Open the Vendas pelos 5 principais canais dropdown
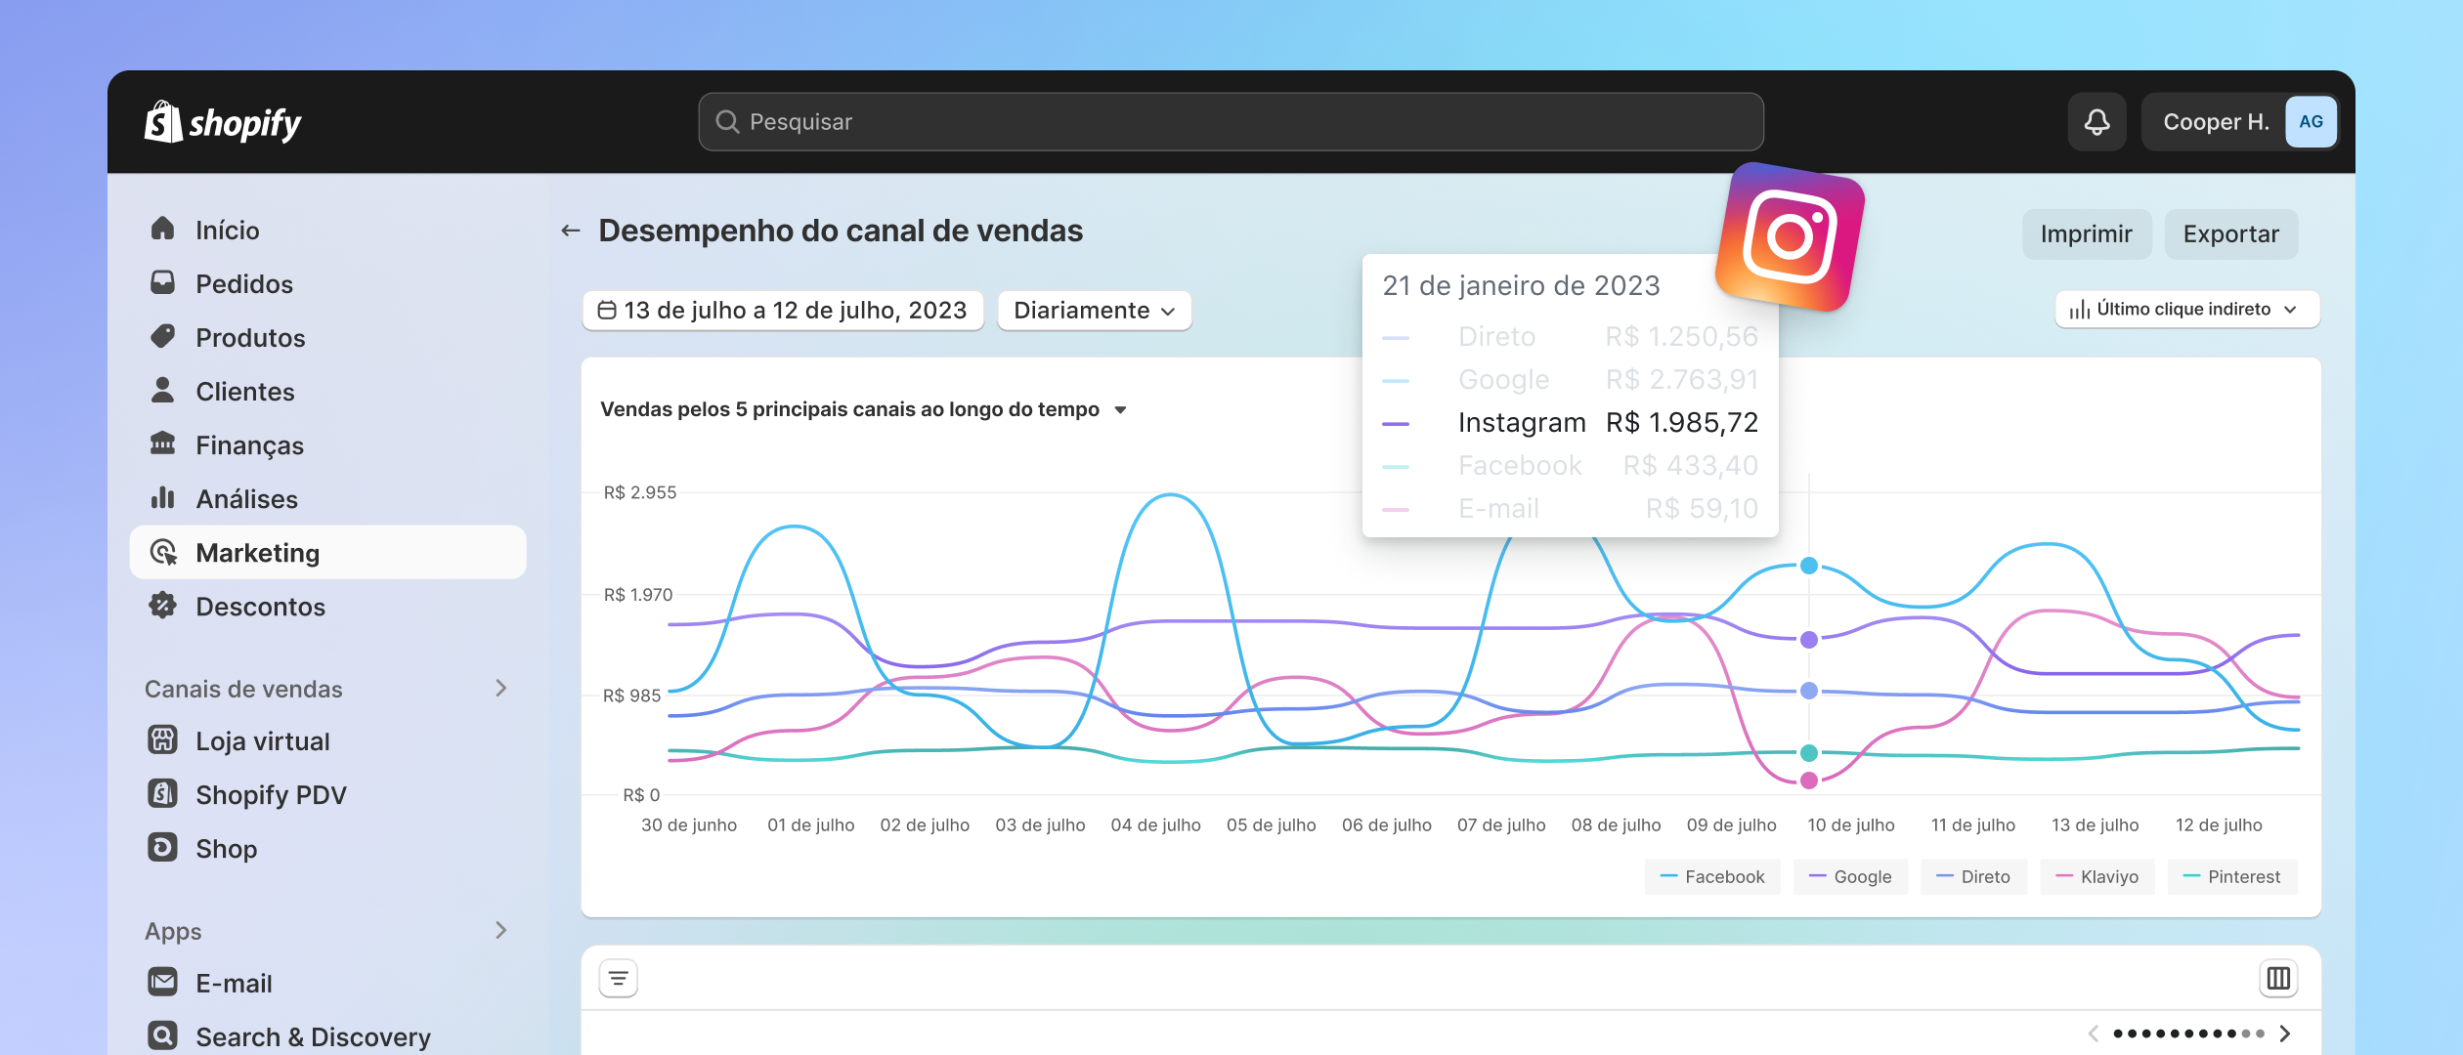This screenshot has width=2463, height=1055. coord(864,409)
